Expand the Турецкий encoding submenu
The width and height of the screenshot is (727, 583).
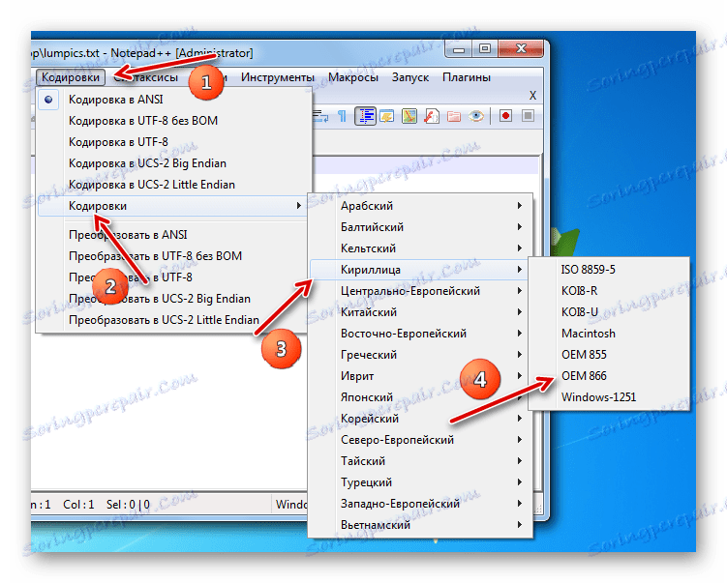click(x=420, y=483)
